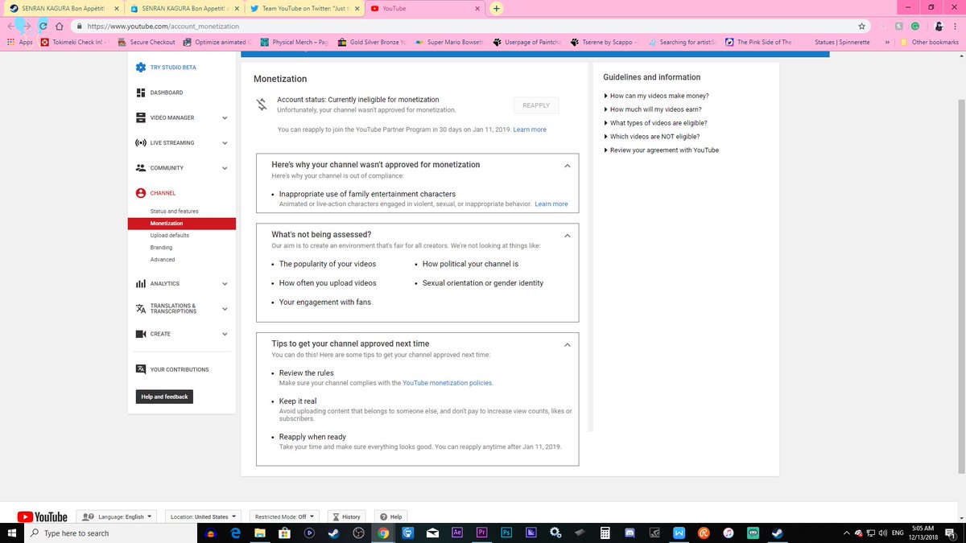The image size is (966, 543).
Task: Click the Analytics bar chart icon
Action: 141,284
